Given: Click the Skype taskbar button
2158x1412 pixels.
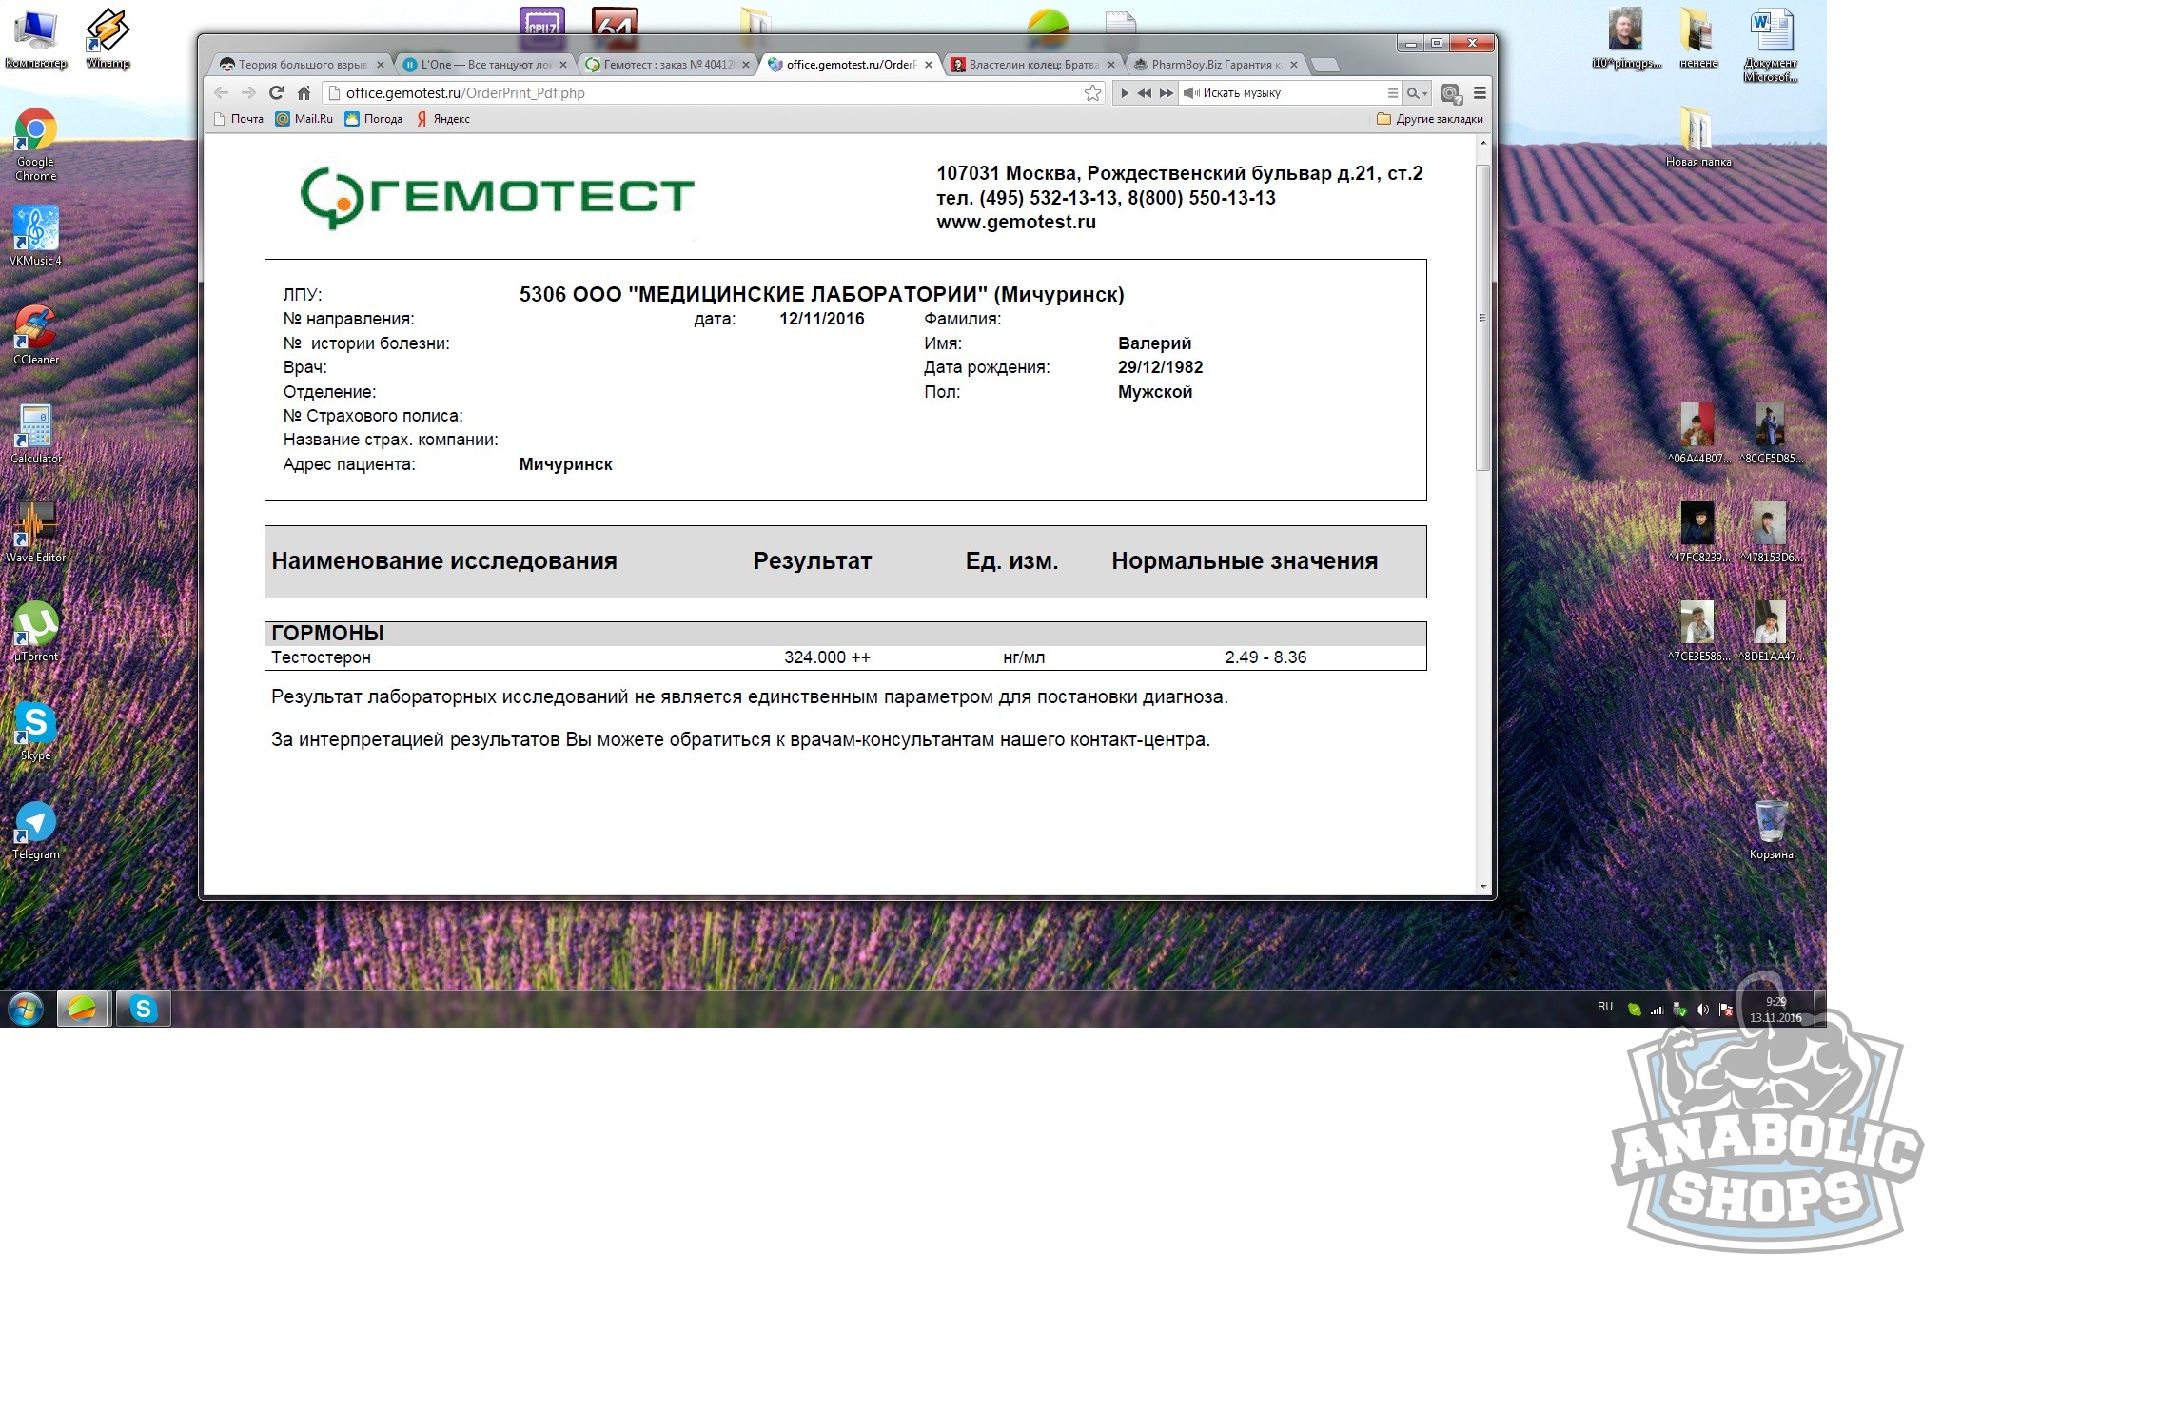Looking at the screenshot, I should tap(143, 1009).
